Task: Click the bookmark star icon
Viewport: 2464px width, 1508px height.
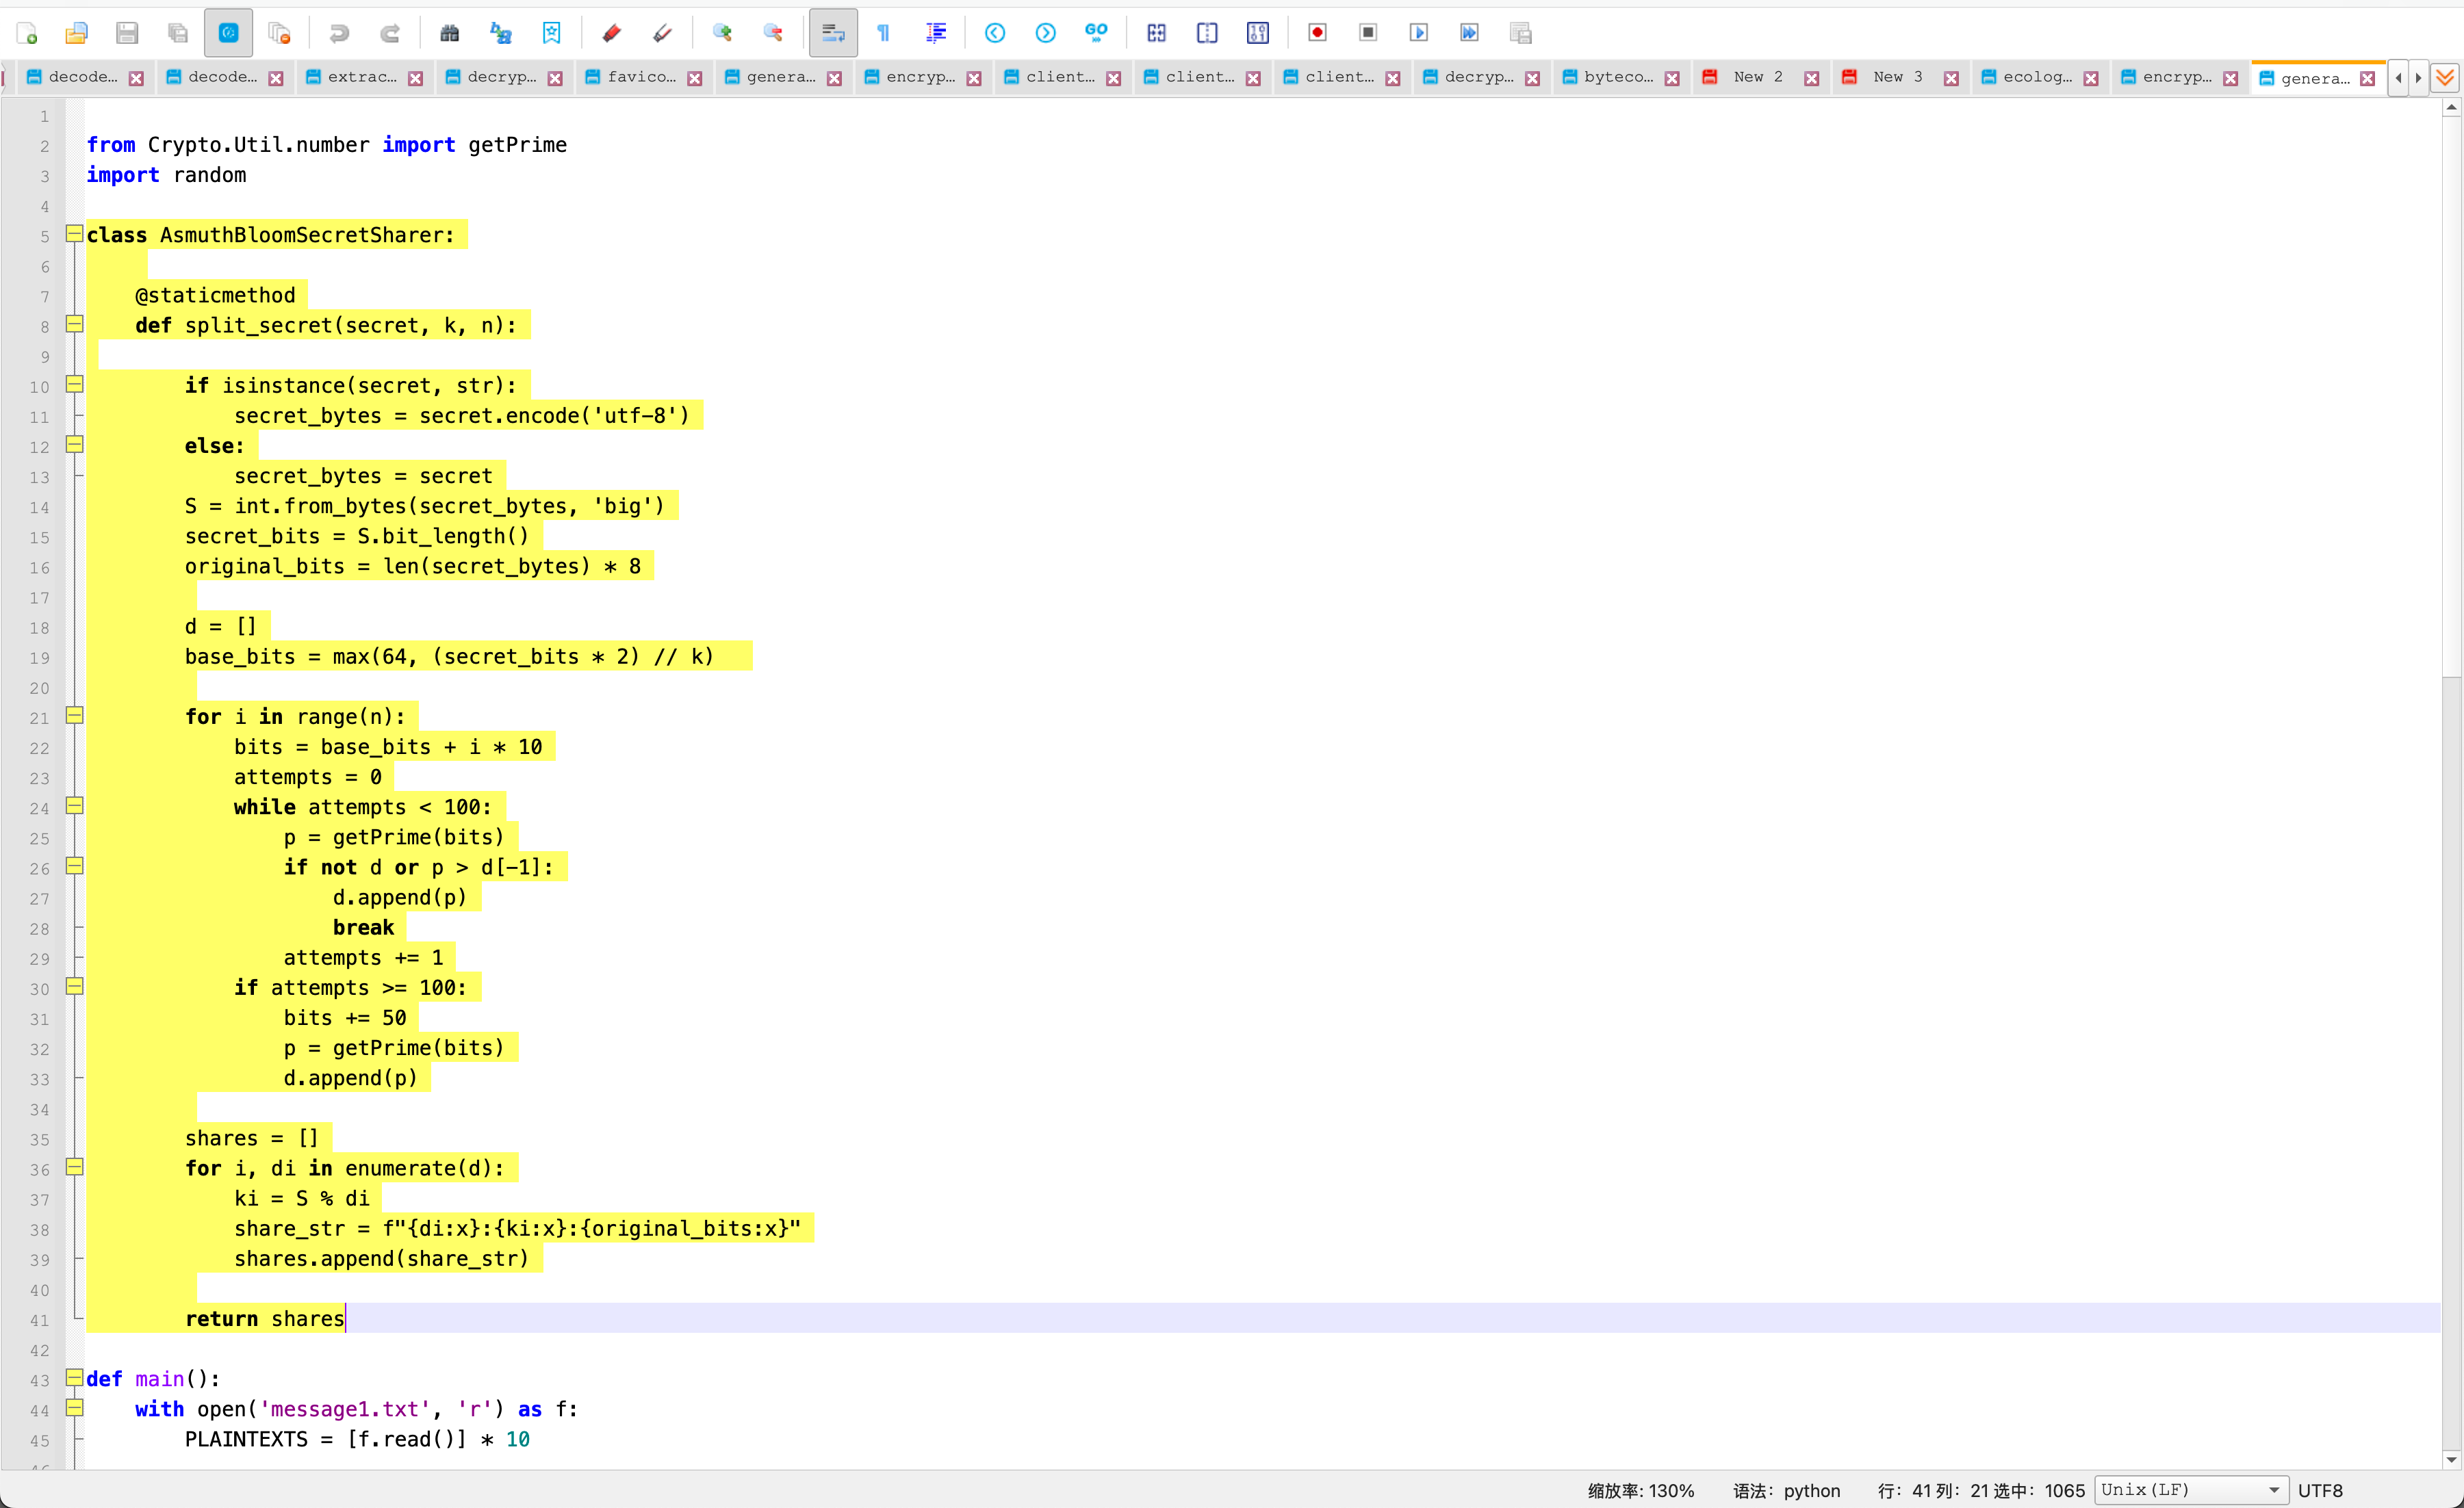Action: point(551,33)
